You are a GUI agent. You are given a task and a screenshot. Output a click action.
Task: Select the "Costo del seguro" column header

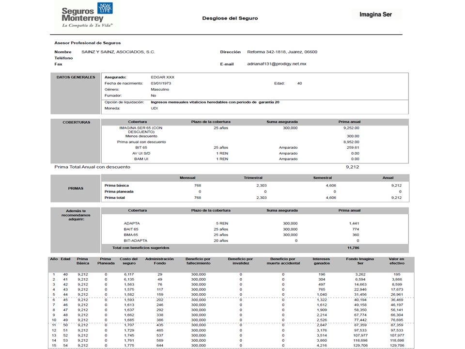point(129,261)
